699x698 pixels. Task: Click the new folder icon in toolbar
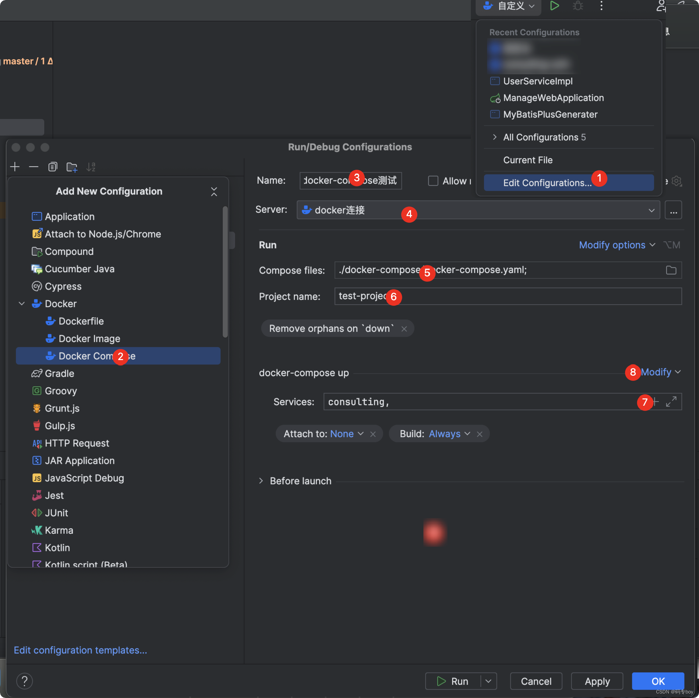[x=72, y=167]
